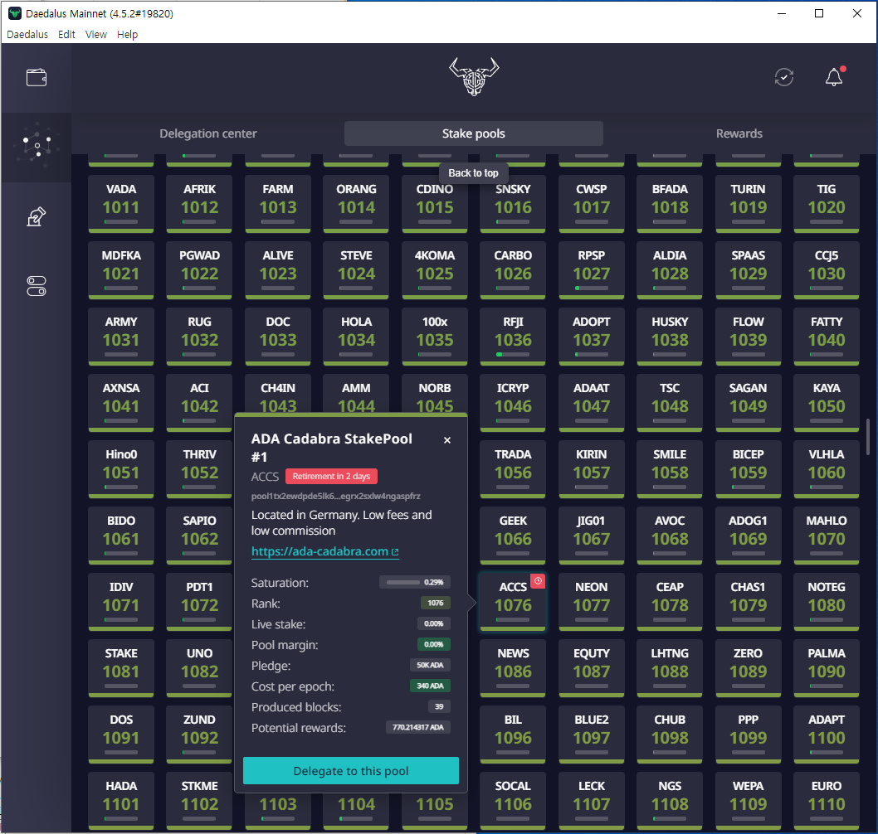Open the Daedalus menu
The image size is (878, 834).
coord(27,34)
